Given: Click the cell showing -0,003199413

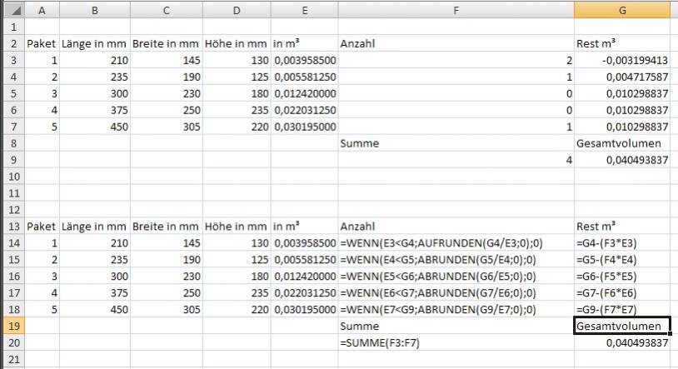Looking at the screenshot, I should (622, 59).
